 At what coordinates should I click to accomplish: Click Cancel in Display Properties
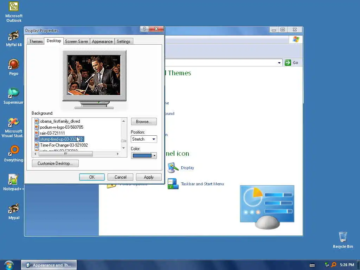120,177
